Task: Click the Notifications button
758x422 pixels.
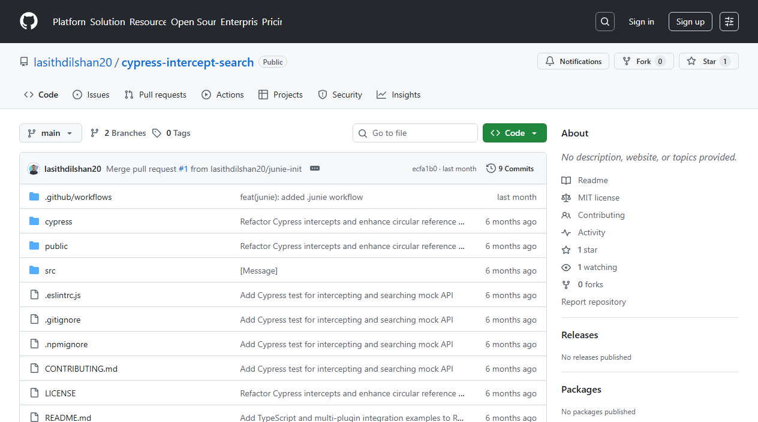Action: point(573,61)
